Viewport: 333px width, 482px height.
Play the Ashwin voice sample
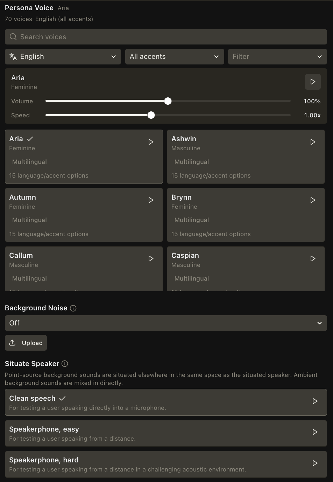coord(313,142)
